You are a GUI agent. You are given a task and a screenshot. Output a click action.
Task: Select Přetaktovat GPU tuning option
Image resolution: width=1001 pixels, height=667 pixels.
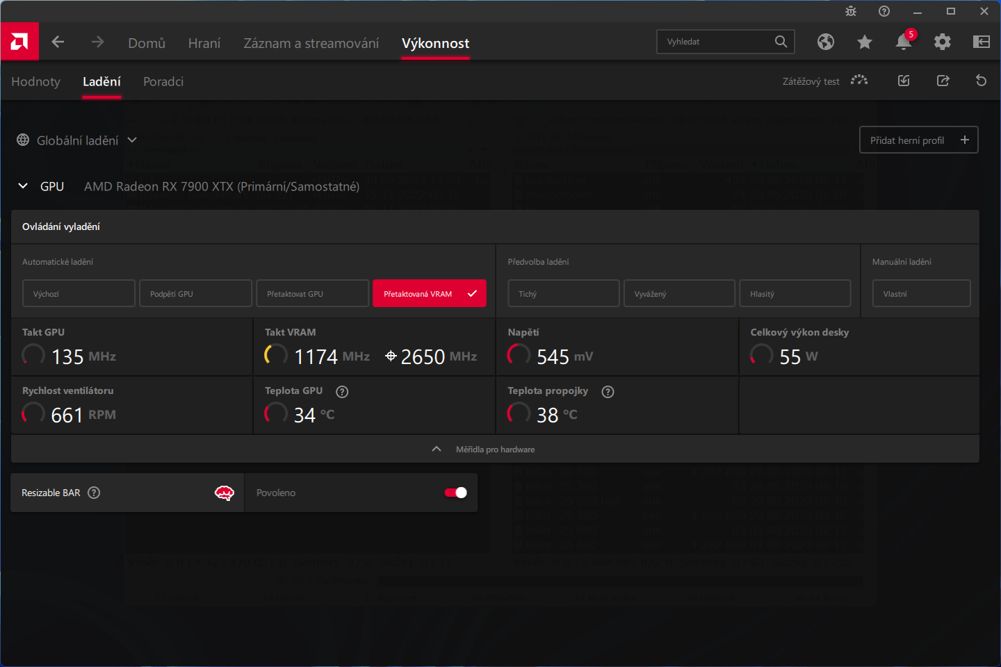pos(312,293)
